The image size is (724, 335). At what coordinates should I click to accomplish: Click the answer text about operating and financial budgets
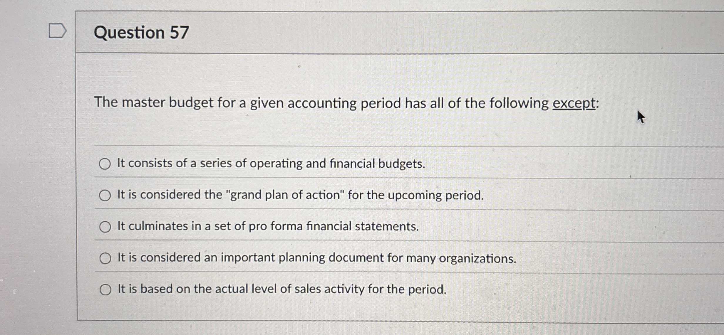point(270,164)
